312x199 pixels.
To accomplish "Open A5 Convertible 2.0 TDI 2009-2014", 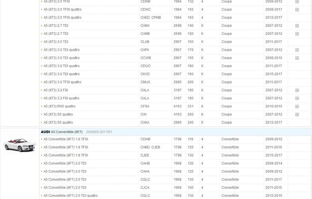I will [65, 163].
